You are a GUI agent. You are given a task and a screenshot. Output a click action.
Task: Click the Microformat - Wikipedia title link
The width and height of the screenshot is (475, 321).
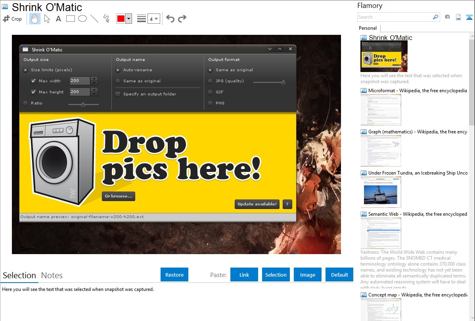tap(418, 91)
